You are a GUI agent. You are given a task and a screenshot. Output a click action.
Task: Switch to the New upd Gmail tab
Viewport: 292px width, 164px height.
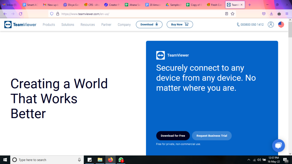[51, 5]
